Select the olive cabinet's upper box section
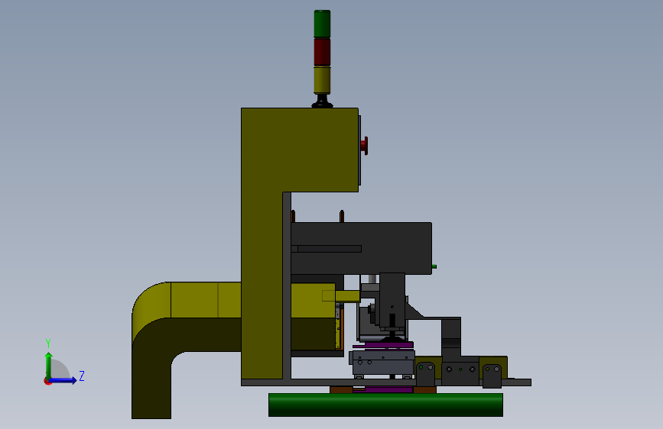 coord(300,150)
